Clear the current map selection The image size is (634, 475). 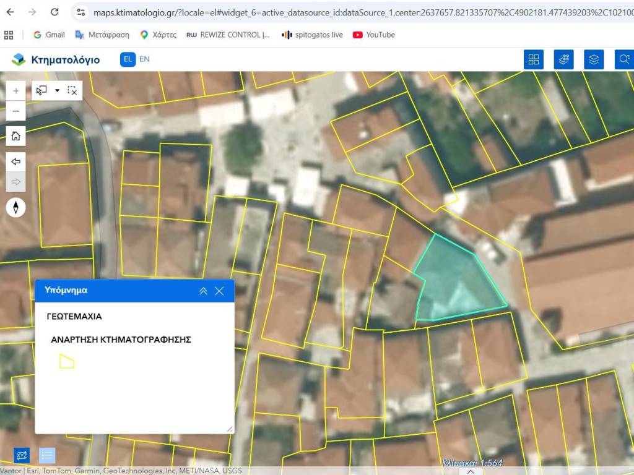tap(72, 90)
